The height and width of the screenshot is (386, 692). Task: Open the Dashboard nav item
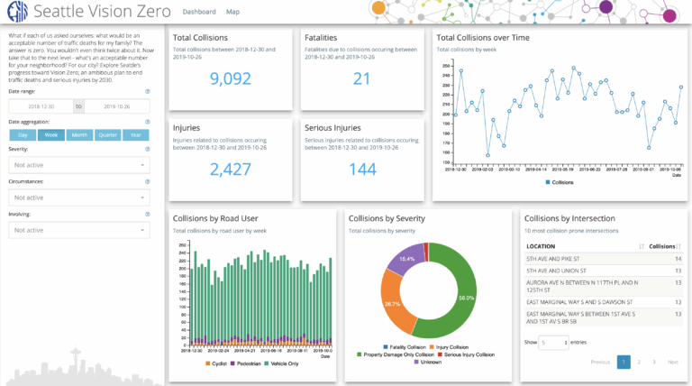pyautogui.click(x=199, y=12)
